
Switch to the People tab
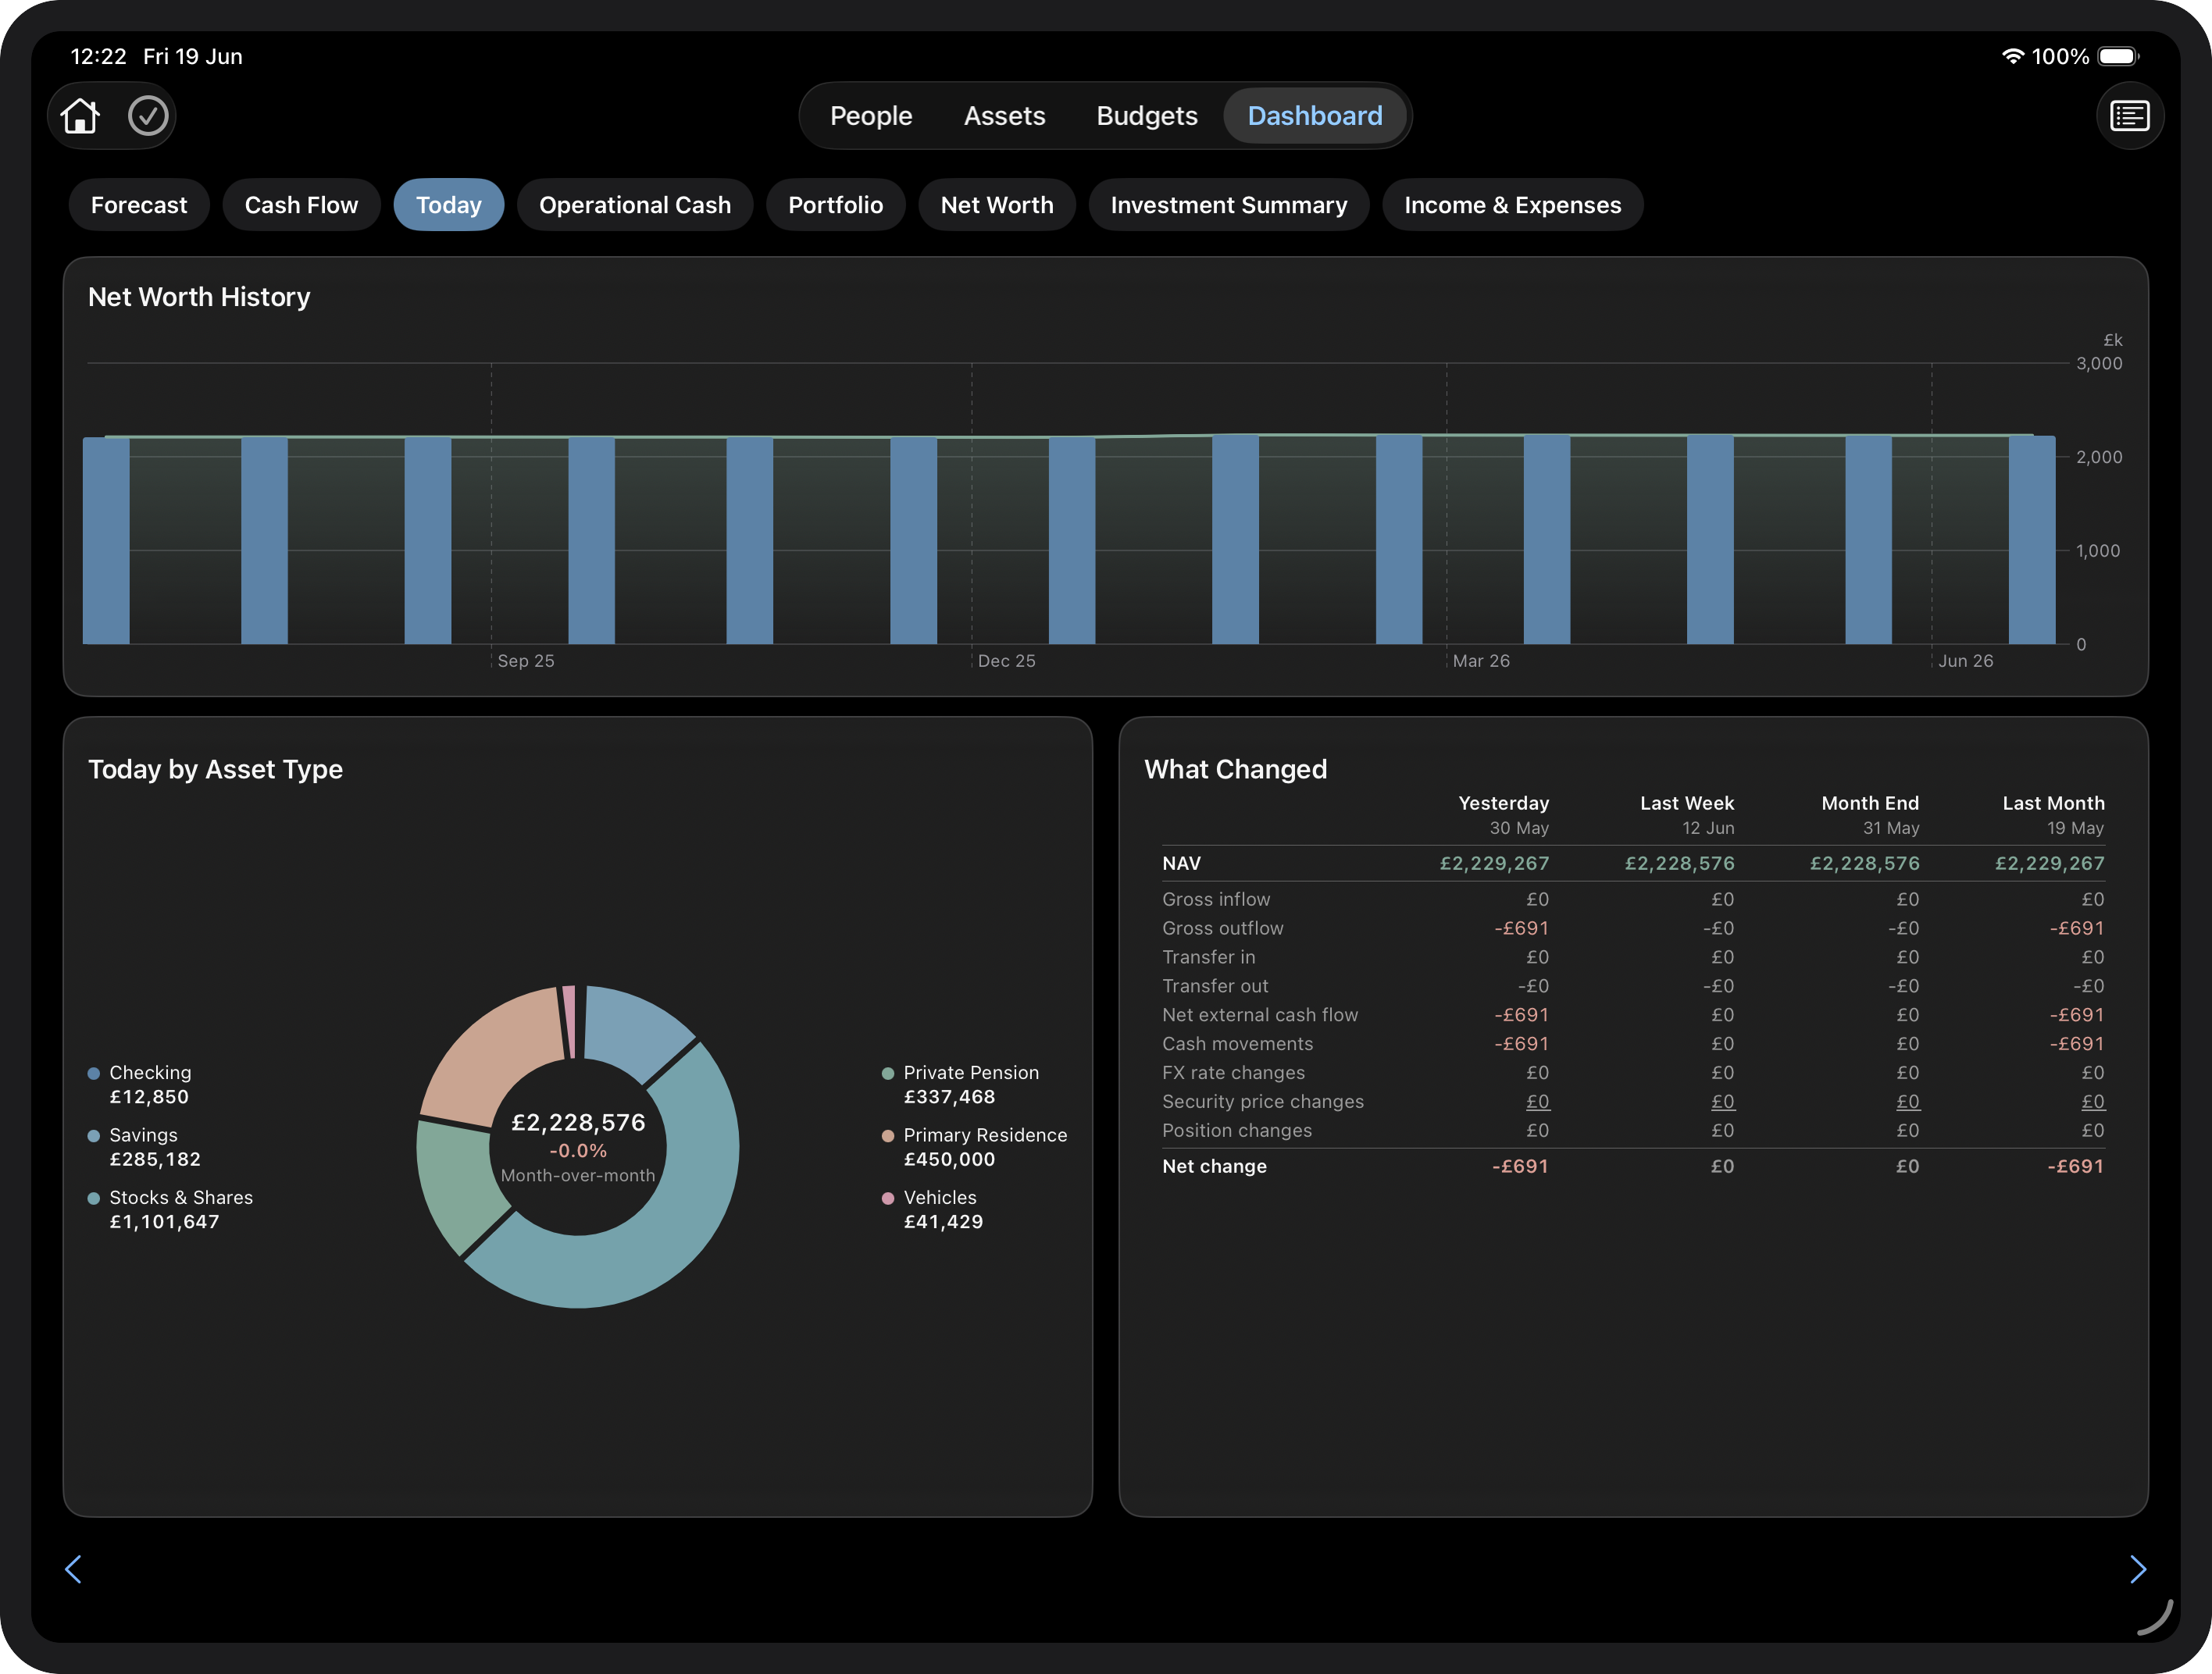click(871, 116)
